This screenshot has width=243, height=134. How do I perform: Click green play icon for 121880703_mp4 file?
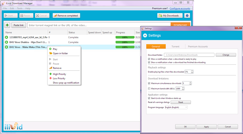click(x=6, y=37)
